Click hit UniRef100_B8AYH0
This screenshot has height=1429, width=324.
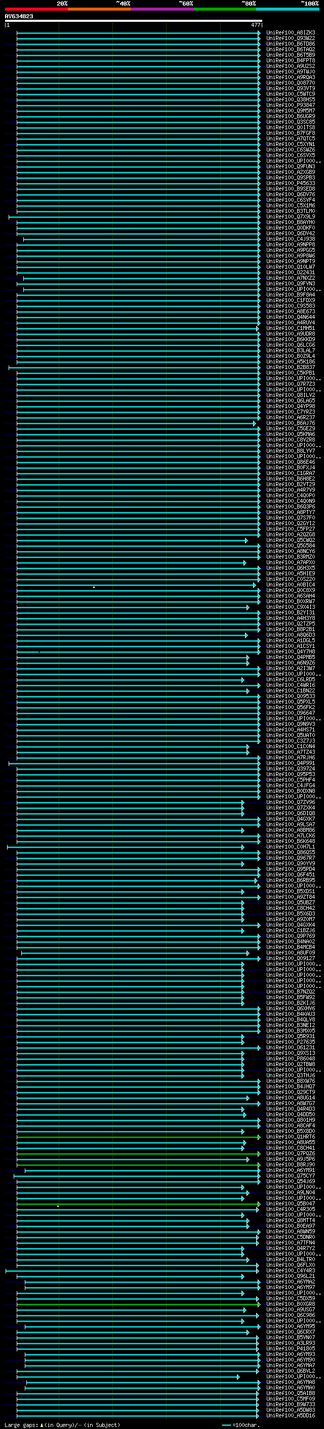(290, 222)
